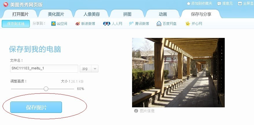
Task: Click 添加到收藏夹 star icon
Action: [188, 3]
